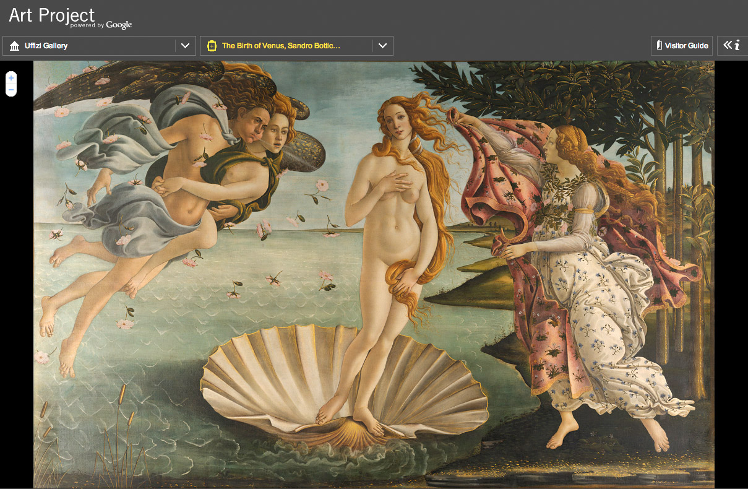Click the zoom in plus button
Viewport: 748px width, 489px height.
click(11, 79)
